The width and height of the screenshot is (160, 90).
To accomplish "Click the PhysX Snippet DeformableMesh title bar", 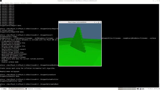I will click(77, 22).
